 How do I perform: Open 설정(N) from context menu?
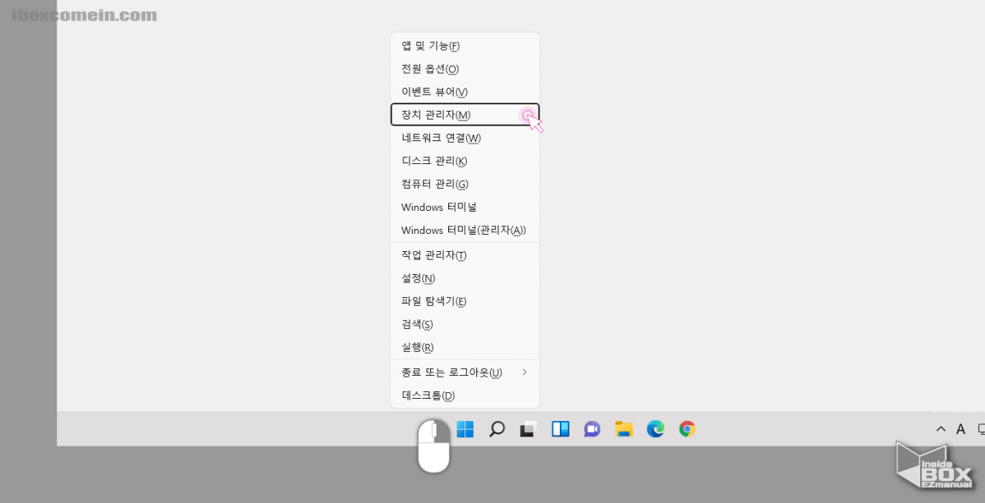465,278
